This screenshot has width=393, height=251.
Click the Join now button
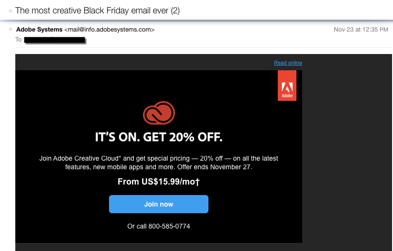click(x=159, y=204)
